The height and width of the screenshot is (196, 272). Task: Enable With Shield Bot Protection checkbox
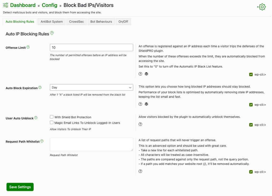(x=52, y=117)
